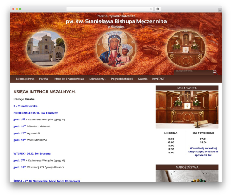Click the NABOŻEŃSTWA sidebar header

point(187,167)
